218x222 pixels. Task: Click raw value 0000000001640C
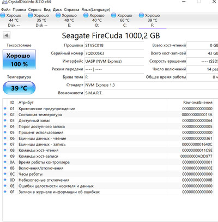[197, 144]
